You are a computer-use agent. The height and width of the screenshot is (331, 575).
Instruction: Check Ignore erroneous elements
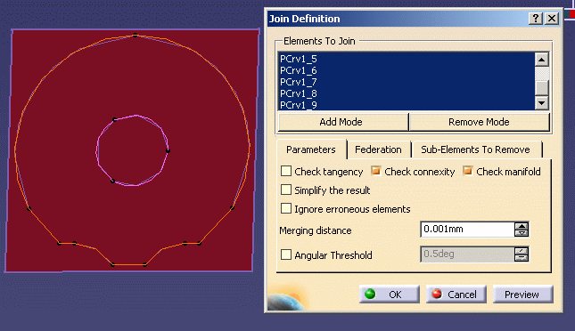pyautogui.click(x=285, y=208)
